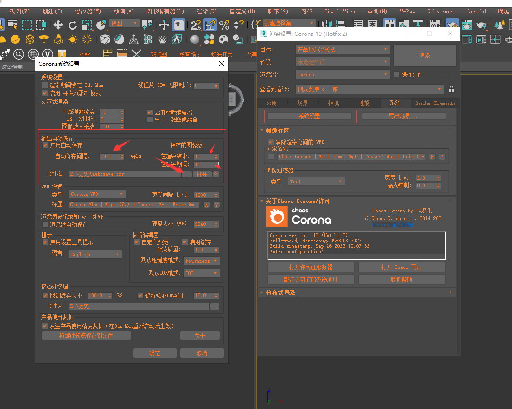Click the 确定 OK button

click(x=155, y=353)
